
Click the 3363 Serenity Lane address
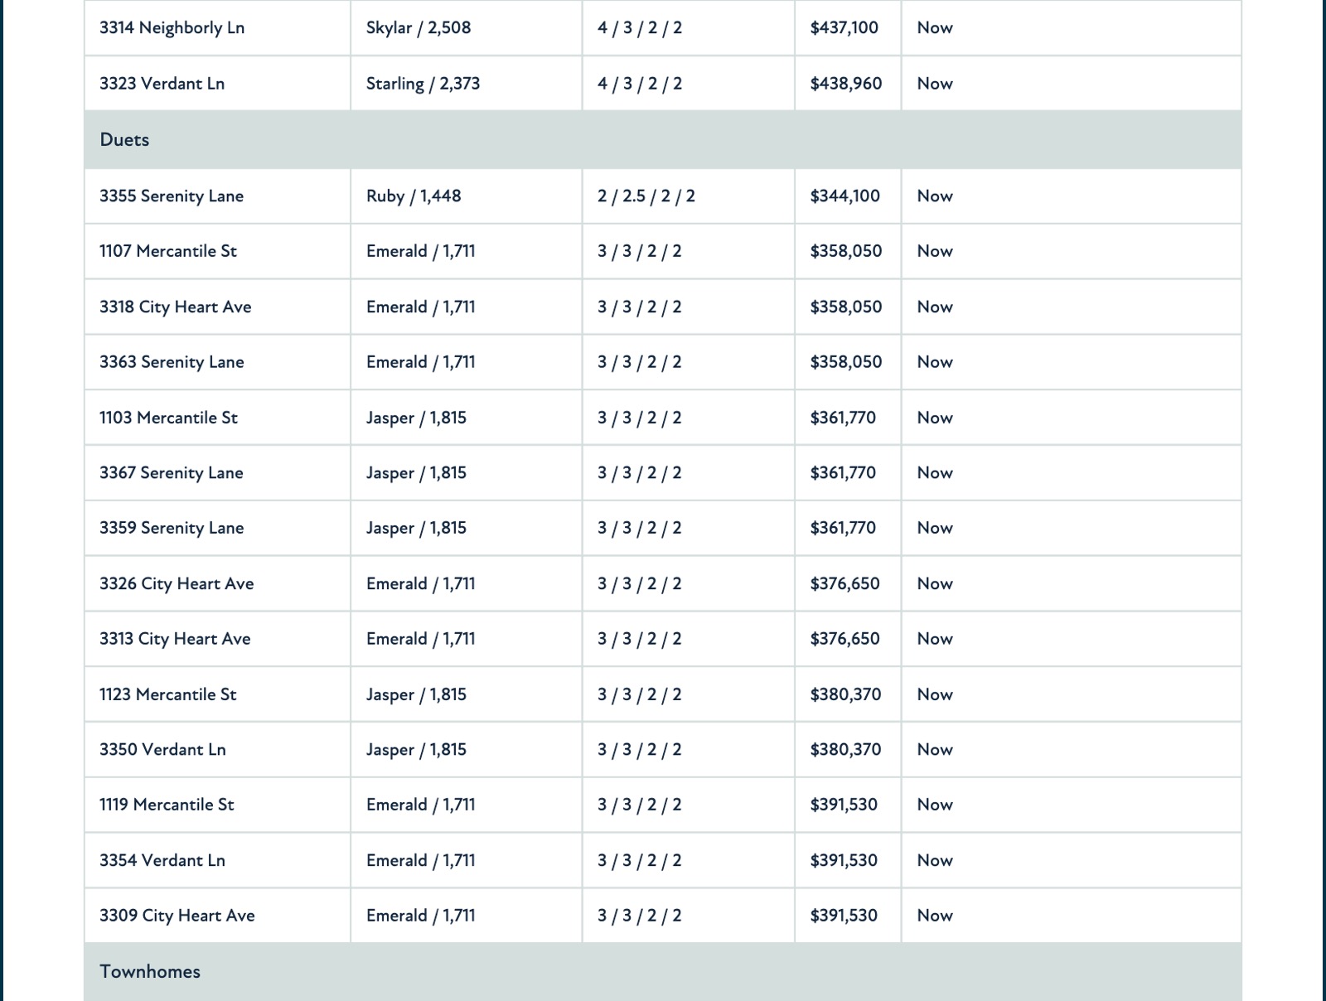(x=172, y=361)
